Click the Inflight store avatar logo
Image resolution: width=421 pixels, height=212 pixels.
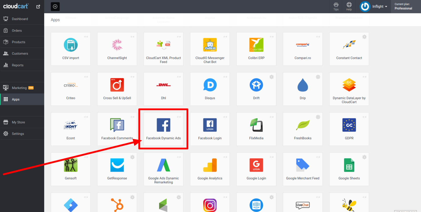click(x=365, y=7)
